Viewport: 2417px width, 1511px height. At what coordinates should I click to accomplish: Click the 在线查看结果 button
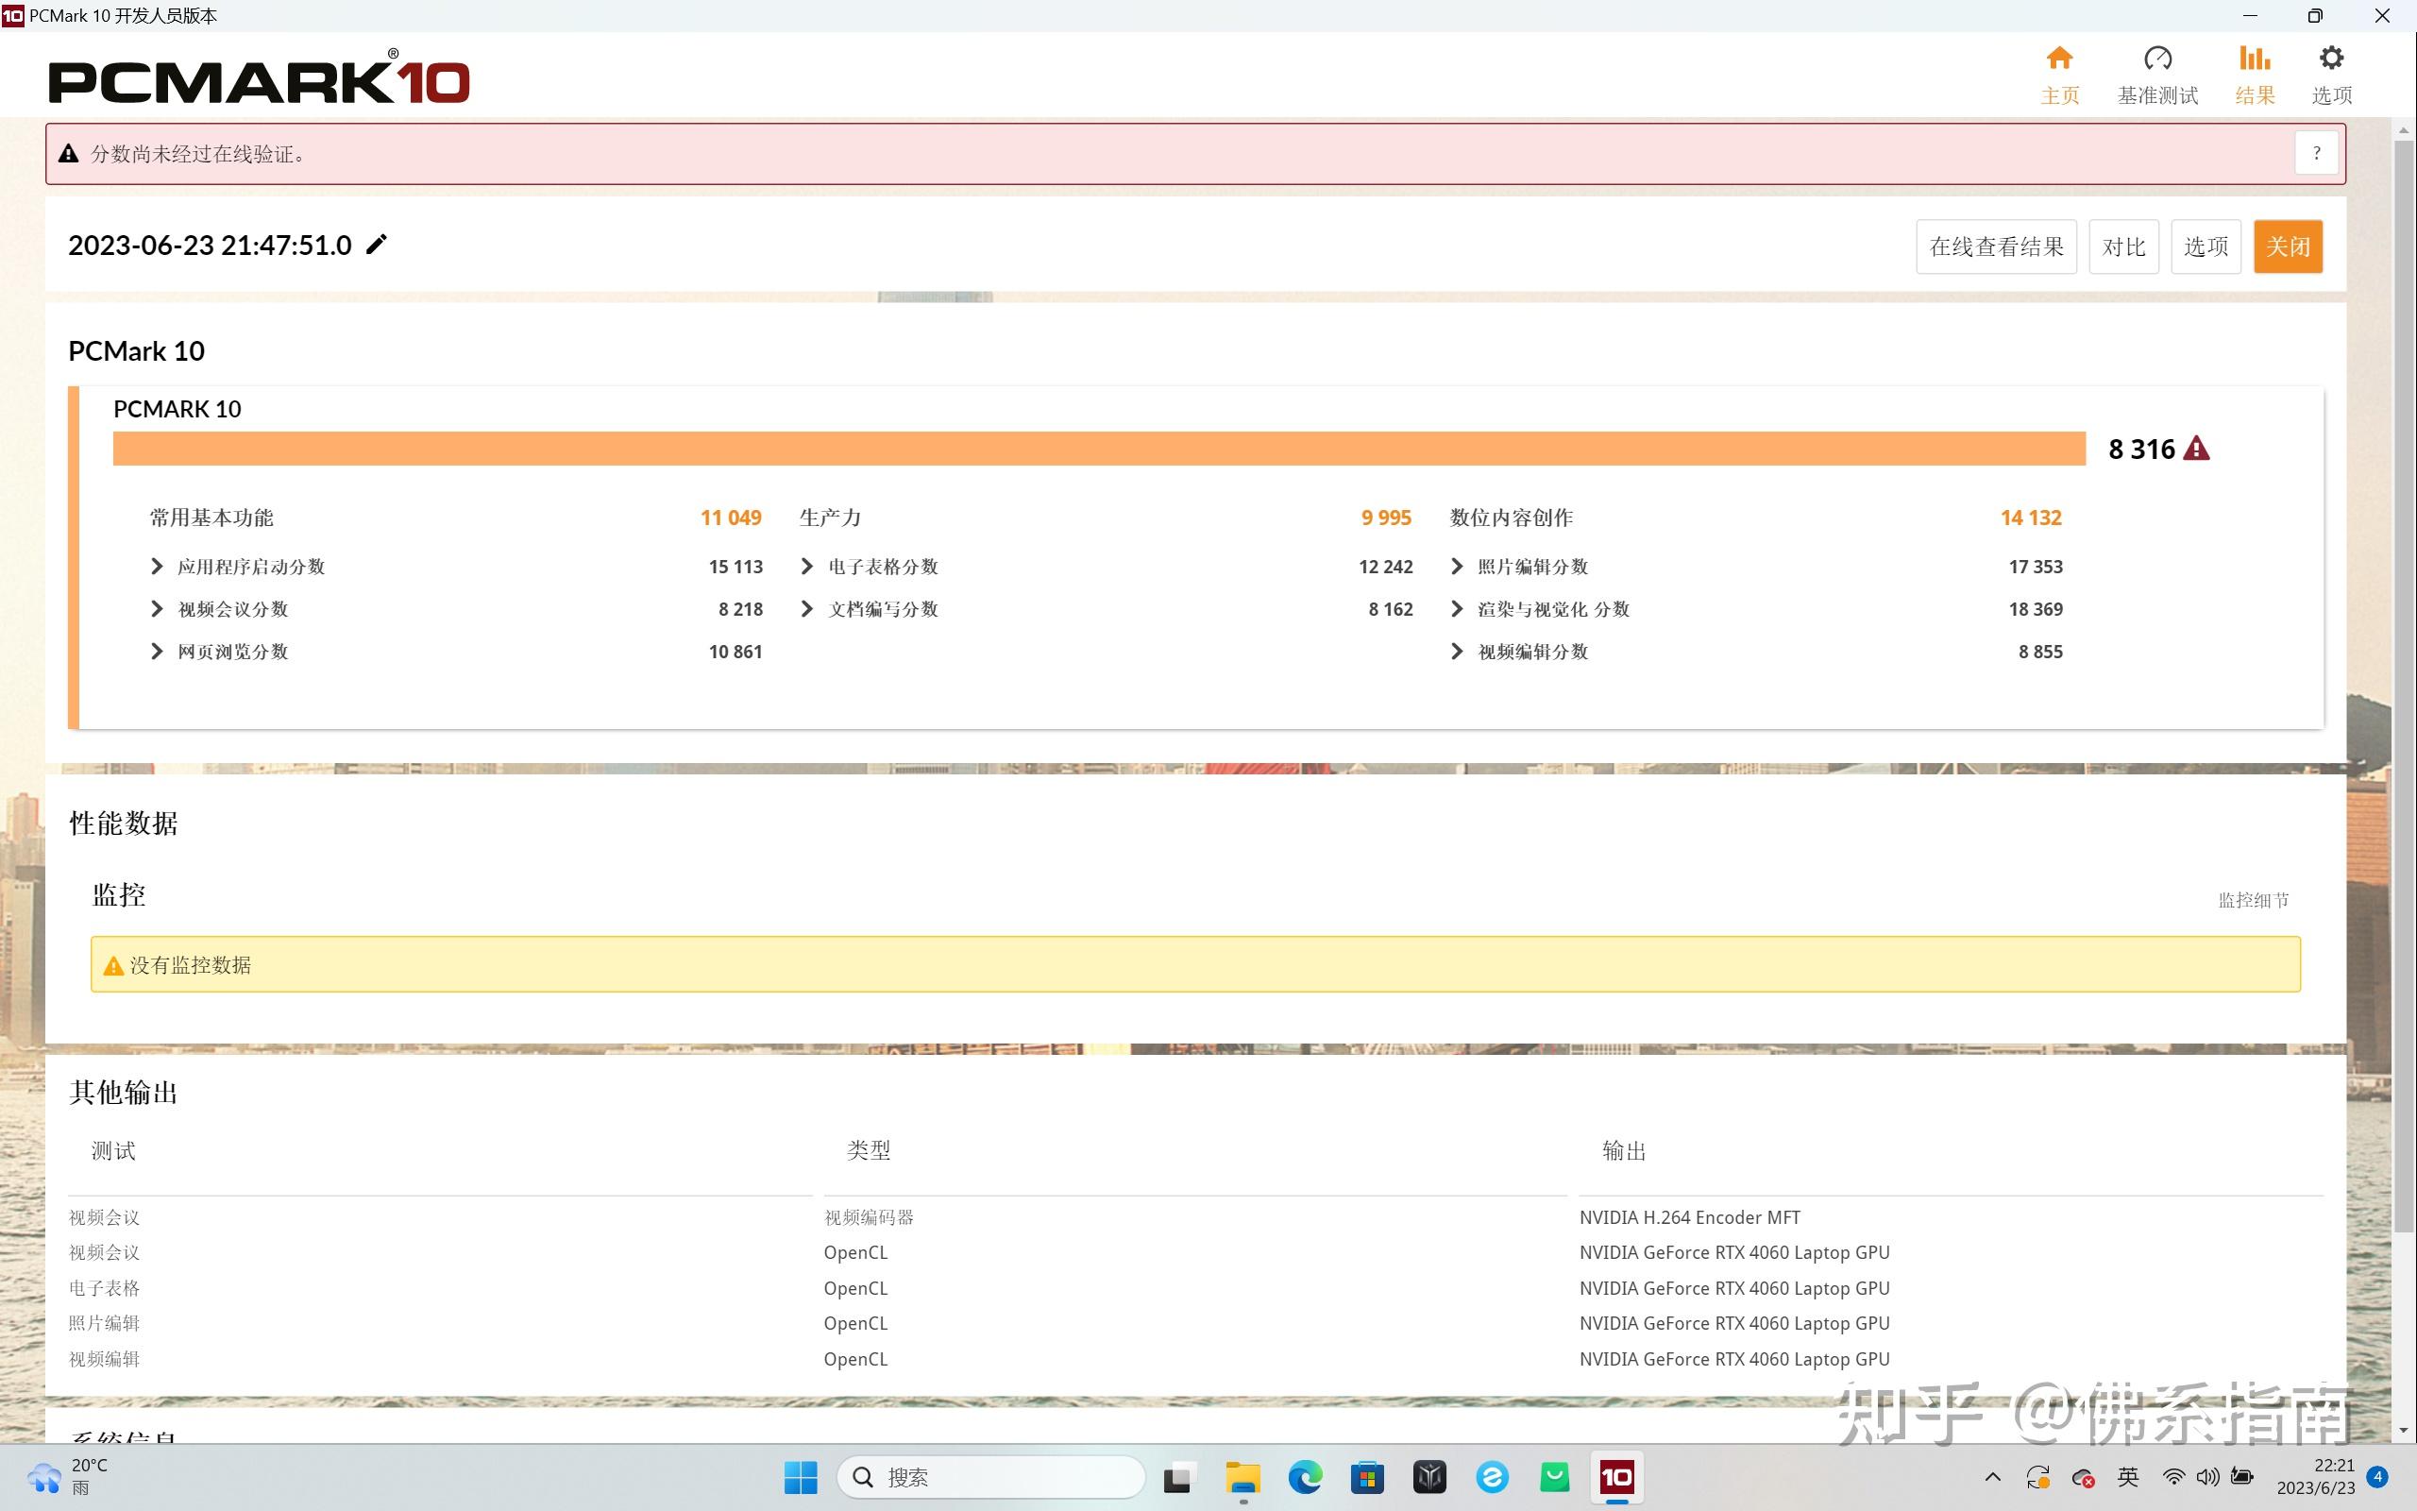point(1996,246)
